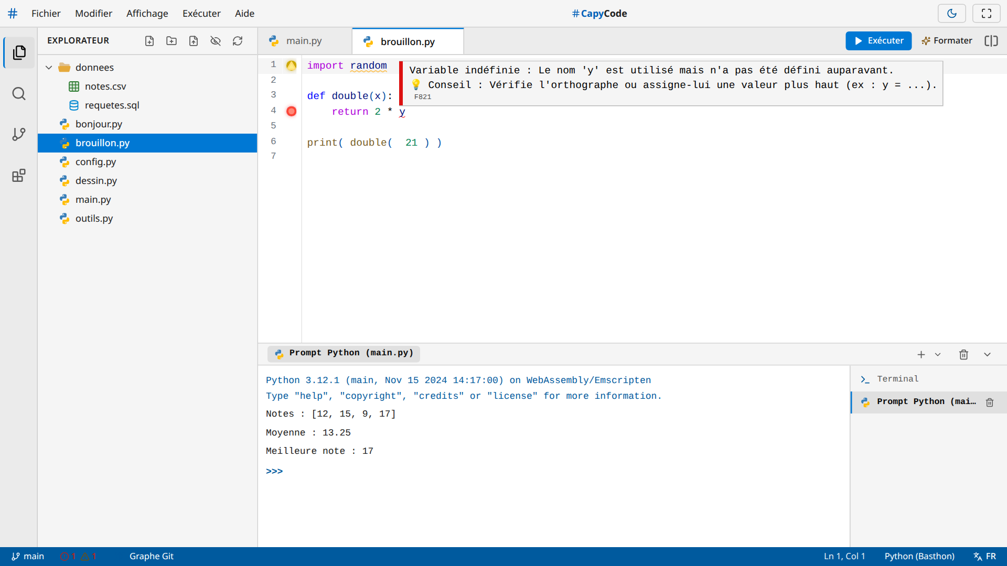This screenshot has width=1007, height=566.
Task: Click the Formater button
Action: tap(947, 41)
